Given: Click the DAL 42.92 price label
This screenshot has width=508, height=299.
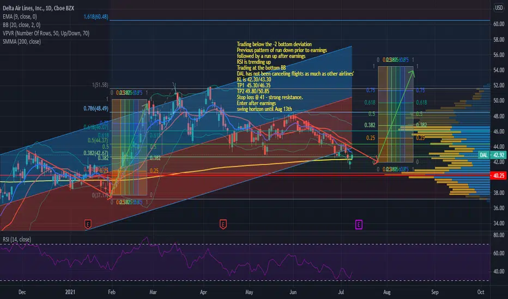Looking at the screenshot, I should point(492,155).
